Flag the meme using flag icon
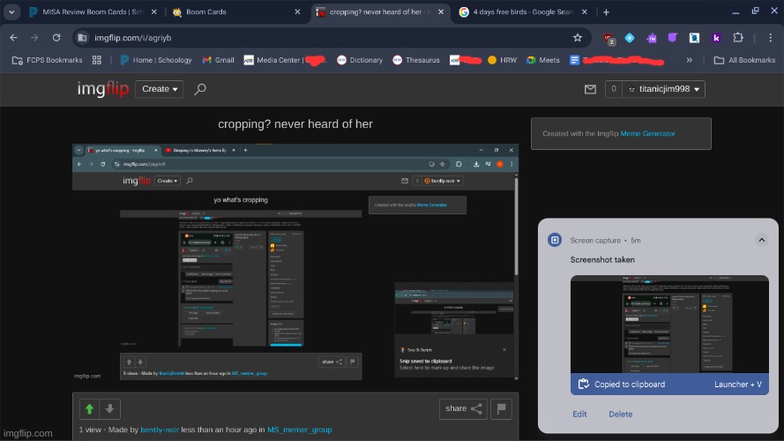 [501, 408]
